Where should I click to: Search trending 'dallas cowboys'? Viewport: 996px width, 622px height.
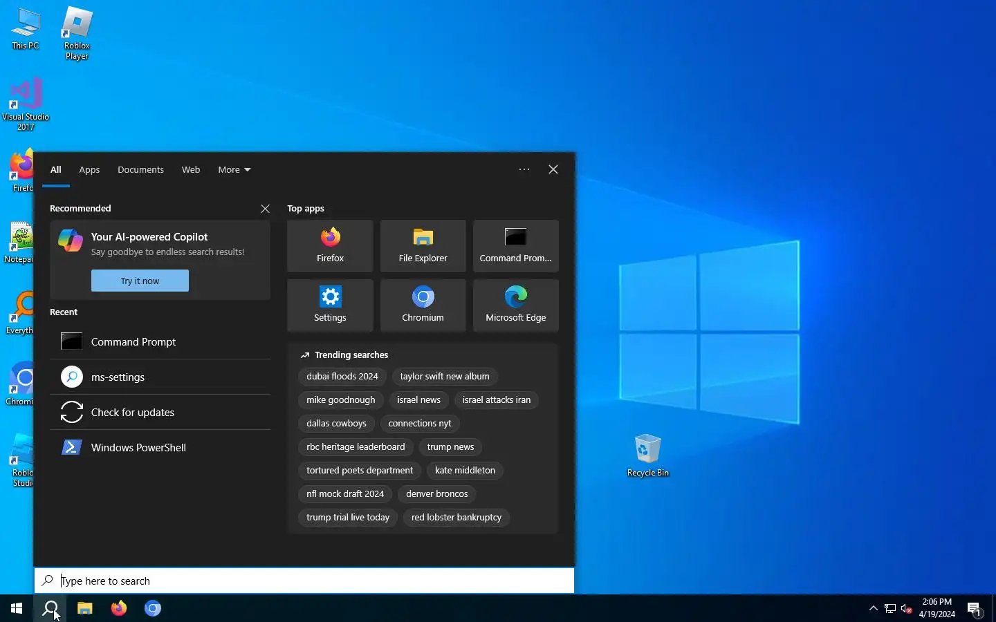point(336,424)
